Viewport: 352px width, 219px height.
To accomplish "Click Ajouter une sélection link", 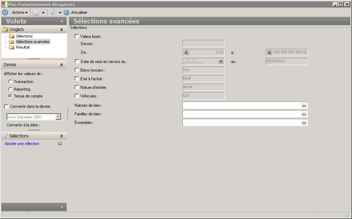I will pos(22,144).
